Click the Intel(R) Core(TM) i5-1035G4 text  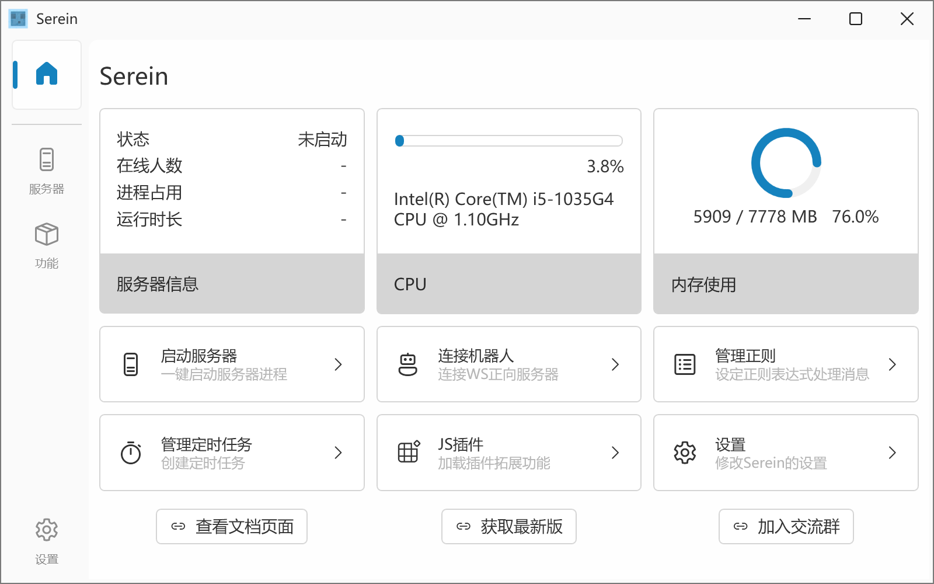(x=504, y=199)
